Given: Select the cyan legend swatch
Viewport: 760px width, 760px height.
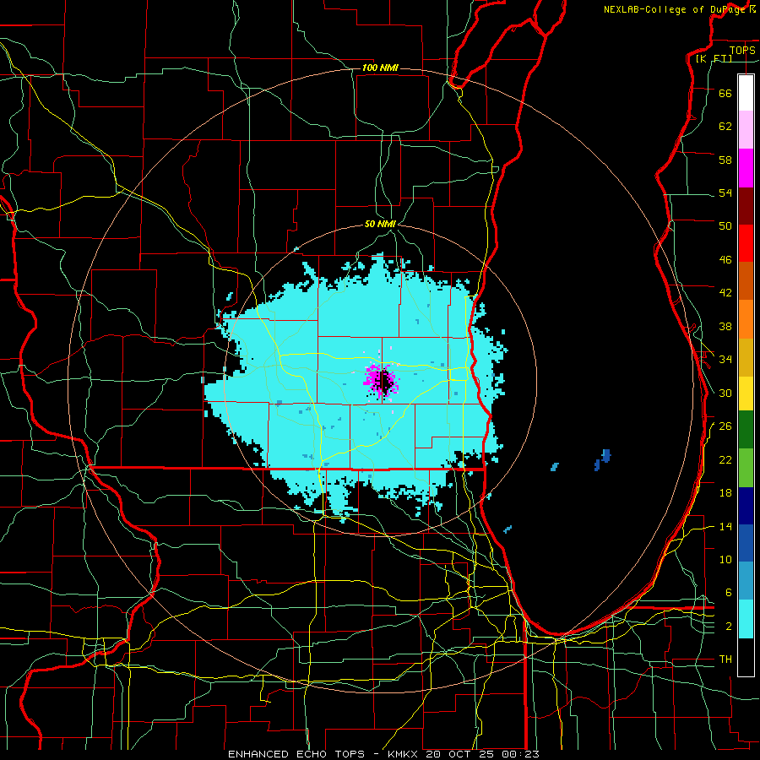Looking at the screenshot, I should 746,619.
